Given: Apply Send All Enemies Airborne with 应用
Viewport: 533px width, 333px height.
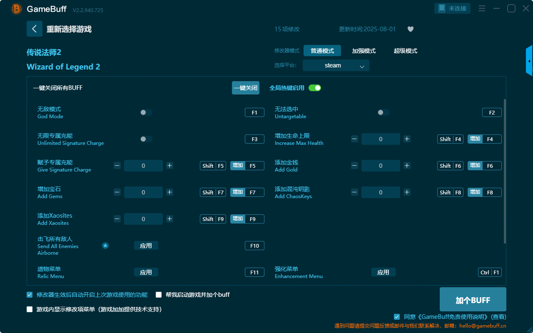Looking at the screenshot, I should (146, 246).
